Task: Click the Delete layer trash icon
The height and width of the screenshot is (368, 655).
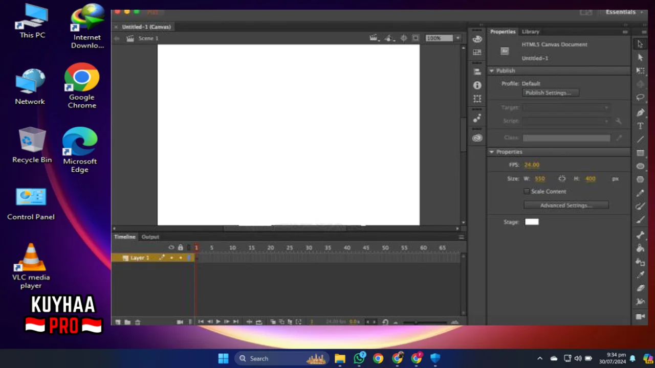Action: point(138,322)
